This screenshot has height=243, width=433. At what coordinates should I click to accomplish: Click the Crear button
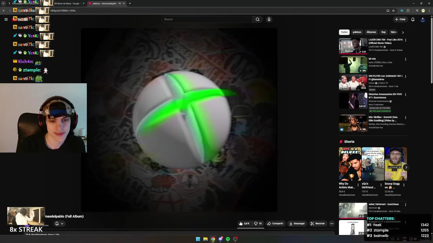(400, 19)
